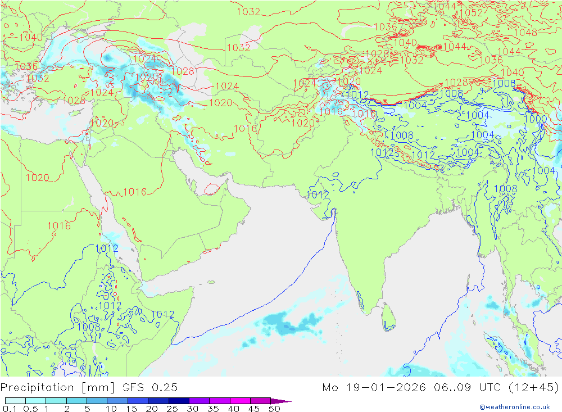
Task: Click the 30–35 mm violet legend swatch
Action: (199, 401)
